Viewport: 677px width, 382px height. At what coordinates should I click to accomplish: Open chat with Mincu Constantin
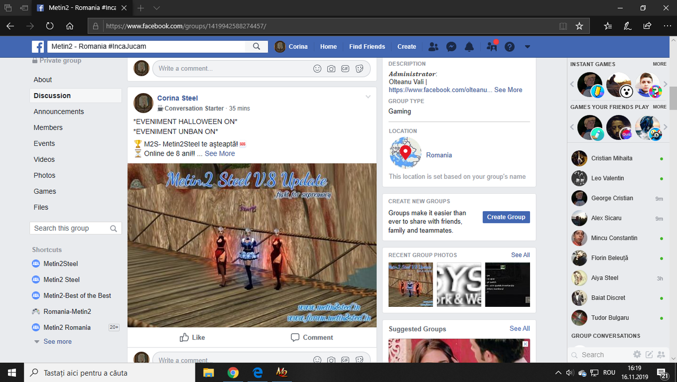617,238
